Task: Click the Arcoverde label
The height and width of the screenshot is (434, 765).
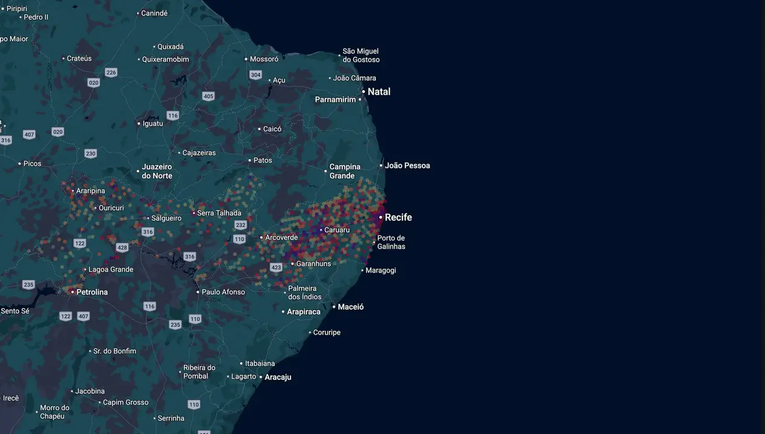Action: 282,237
